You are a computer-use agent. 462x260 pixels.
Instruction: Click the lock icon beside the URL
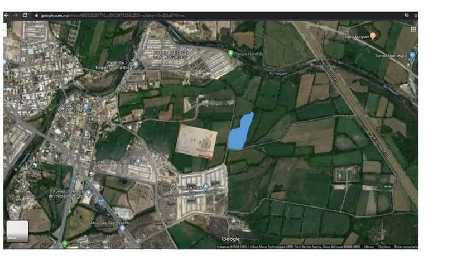(36, 15)
